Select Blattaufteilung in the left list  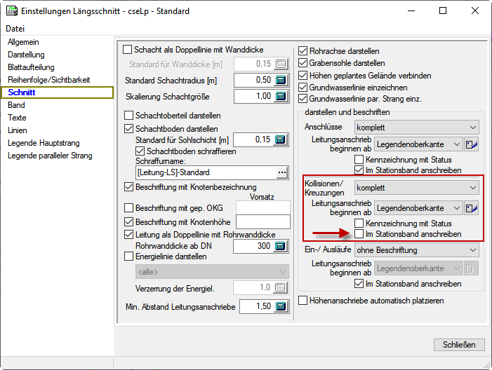coord(31,67)
